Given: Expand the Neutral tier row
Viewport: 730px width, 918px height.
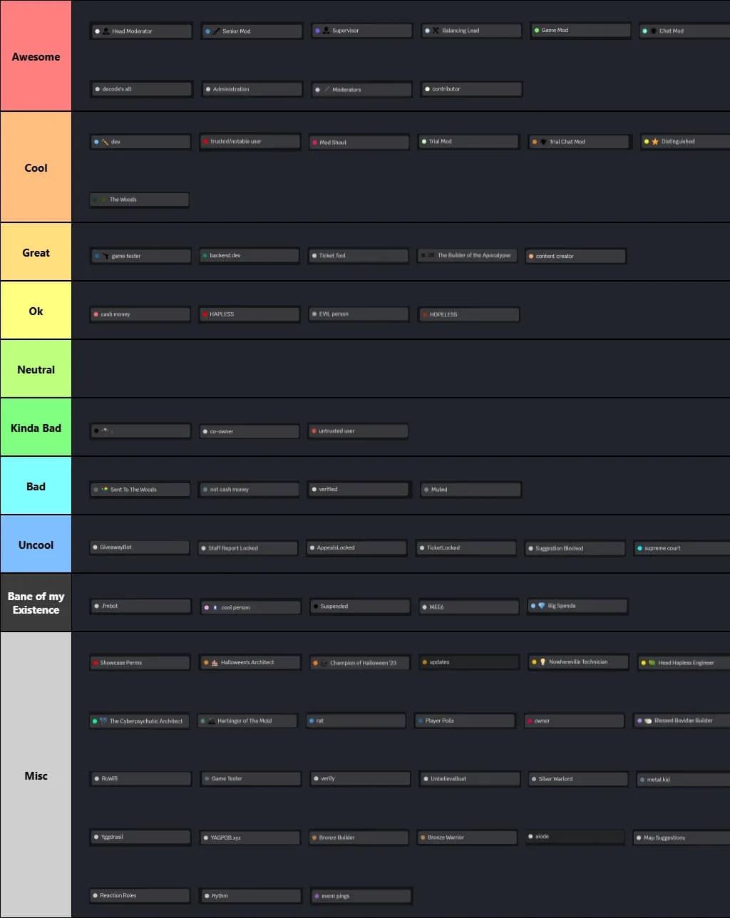Looking at the screenshot, I should [36, 368].
